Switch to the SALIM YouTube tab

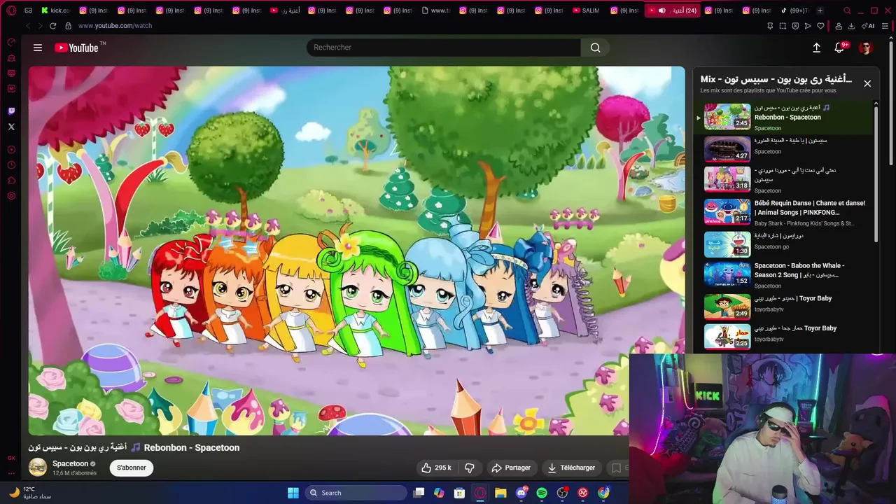pos(586,10)
